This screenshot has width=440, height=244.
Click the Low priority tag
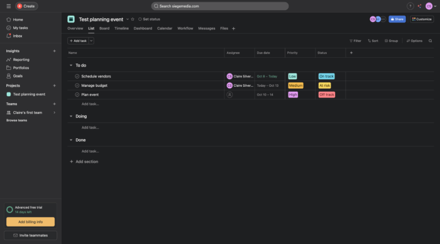(292, 76)
